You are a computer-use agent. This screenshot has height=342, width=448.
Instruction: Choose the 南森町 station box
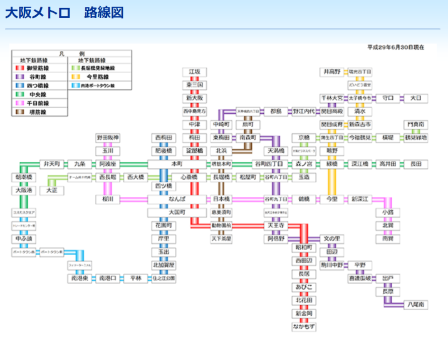[248, 138]
